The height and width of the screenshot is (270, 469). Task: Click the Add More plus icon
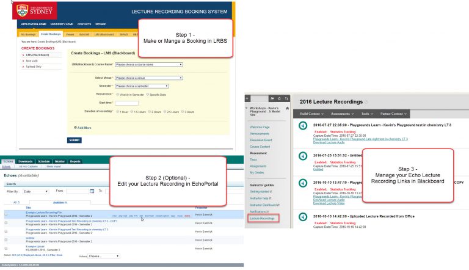click(x=75, y=128)
